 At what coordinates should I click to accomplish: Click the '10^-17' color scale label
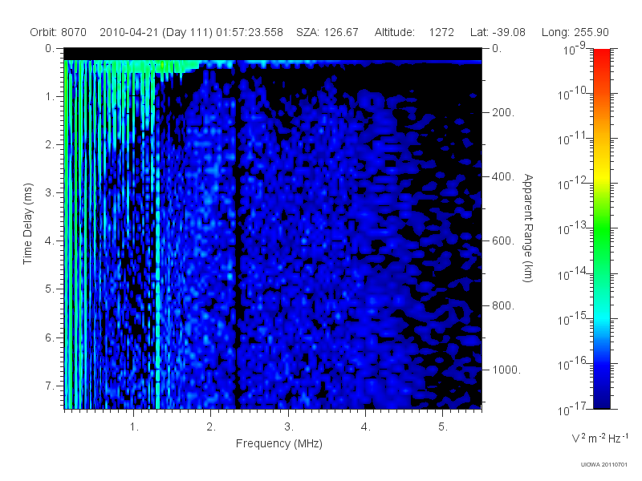pos(572,409)
